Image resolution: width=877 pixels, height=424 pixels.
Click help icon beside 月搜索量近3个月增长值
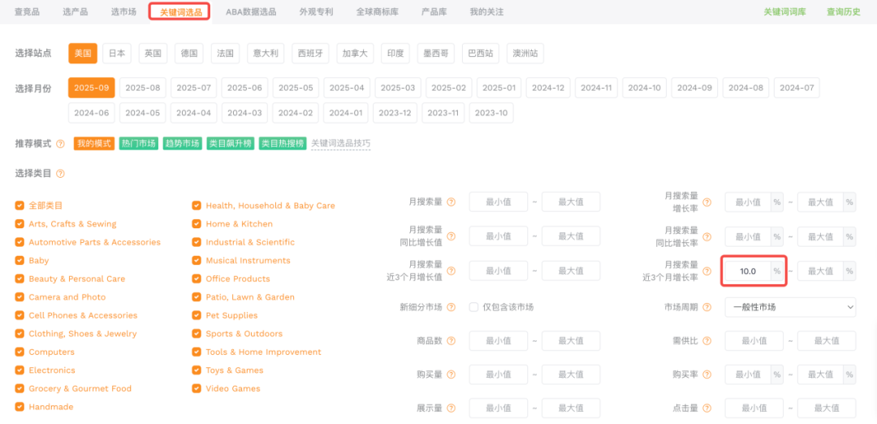click(451, 270)
